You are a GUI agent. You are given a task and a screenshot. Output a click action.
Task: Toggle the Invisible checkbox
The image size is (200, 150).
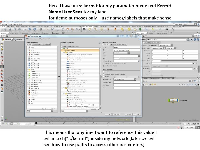pyautogui.click(x=104, y=72)
